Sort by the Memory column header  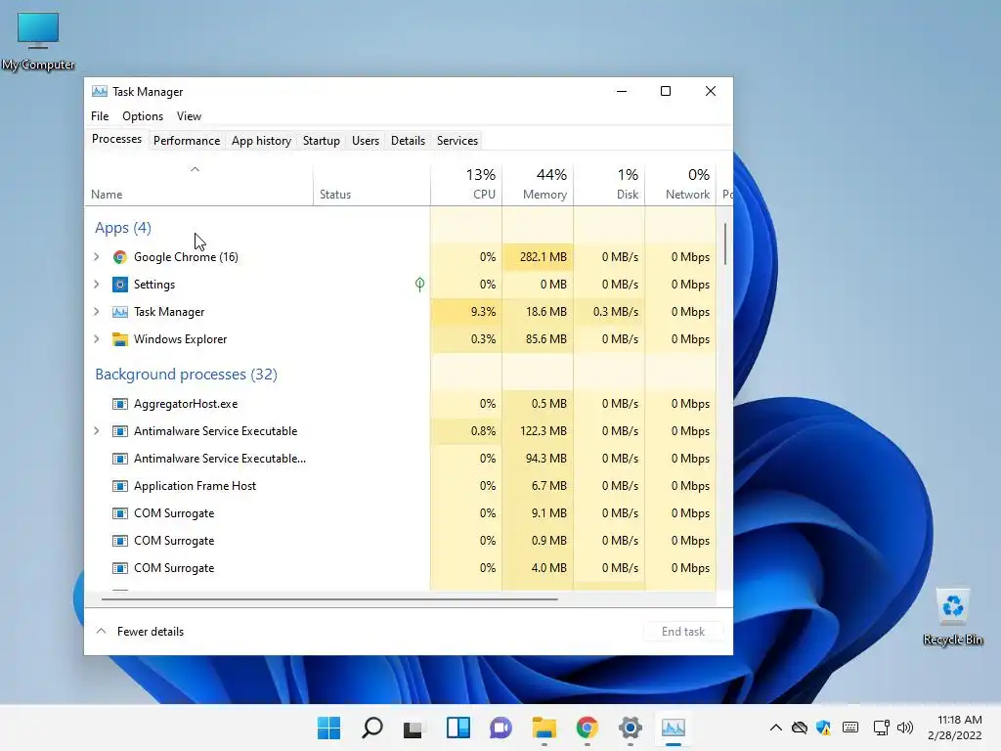point(538,184)
